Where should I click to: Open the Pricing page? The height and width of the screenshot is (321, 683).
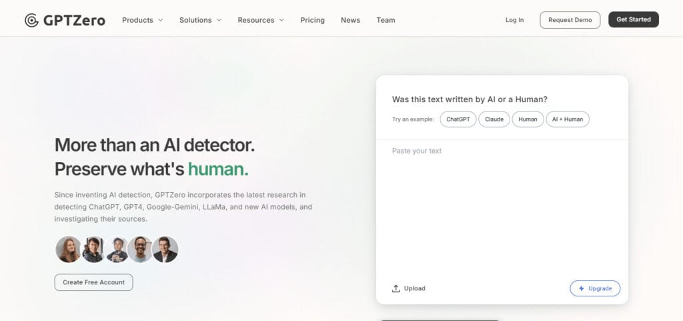[312, 20]
